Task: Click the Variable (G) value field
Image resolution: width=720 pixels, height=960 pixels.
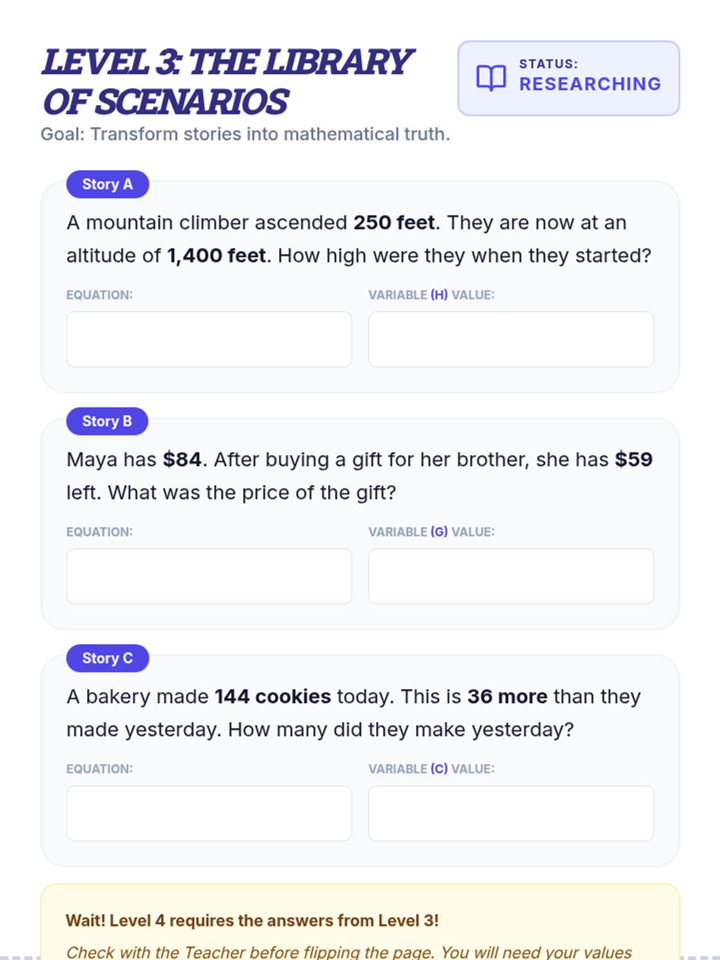Action: pos(511,576)
